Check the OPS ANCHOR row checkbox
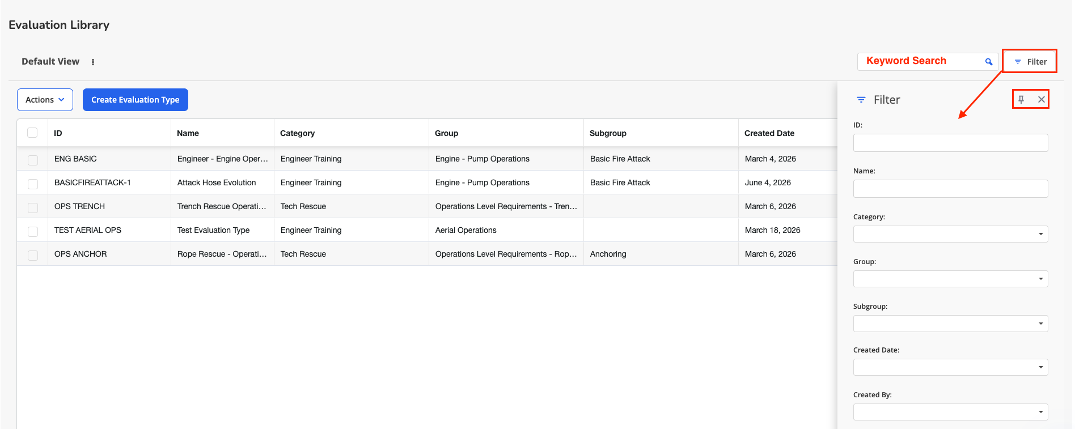1075x429 pixels. [x=33, y=255]
